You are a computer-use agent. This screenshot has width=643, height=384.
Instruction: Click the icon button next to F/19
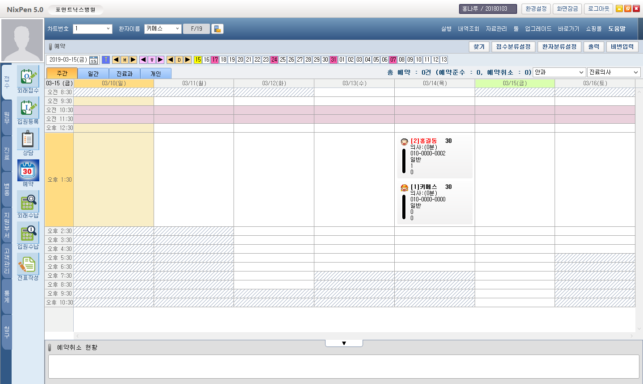click(x=217, y=29)
